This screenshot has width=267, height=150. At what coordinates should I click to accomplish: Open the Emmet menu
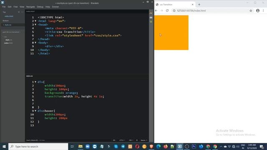tap(55, 7)
